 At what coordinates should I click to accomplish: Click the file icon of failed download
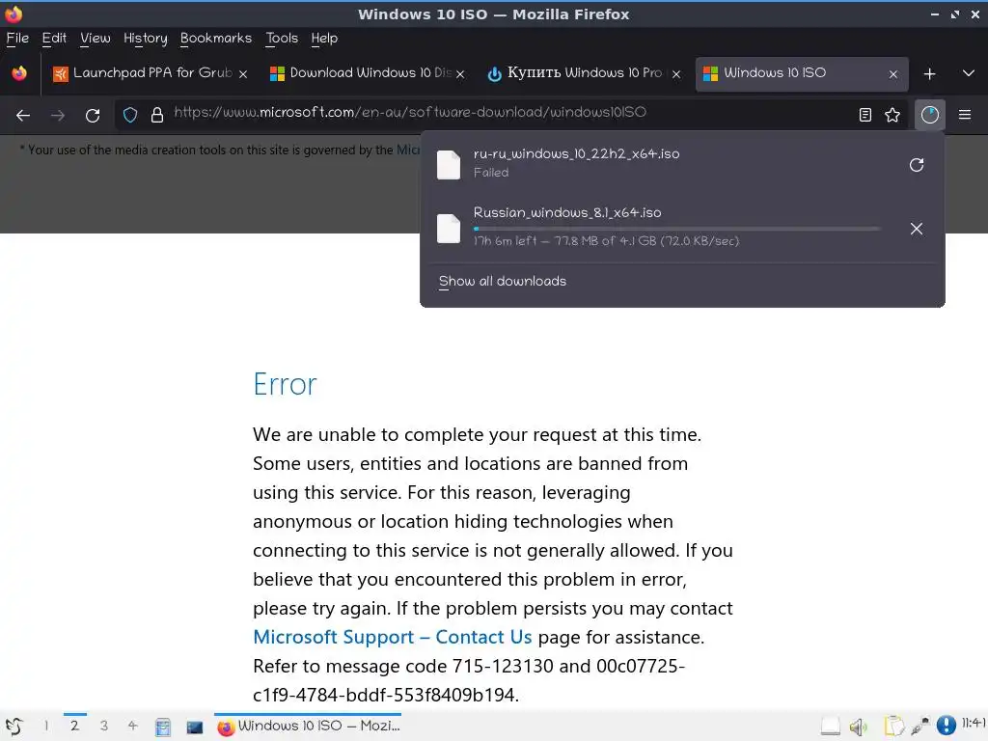click(x=449, y=165)
